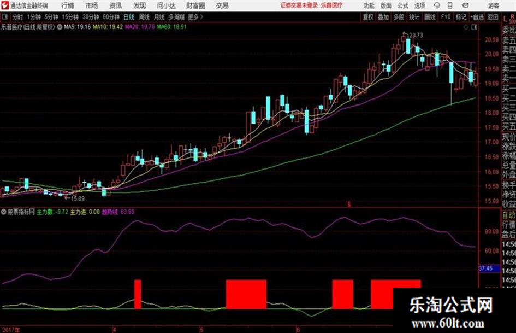This screenshot has width=516, height=333.
Task: Click the mobile phone icon
Action: 450,5
